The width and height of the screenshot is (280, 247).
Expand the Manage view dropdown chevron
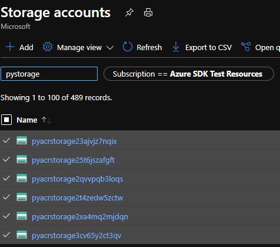pyautogui.click(x=110, y=48)
